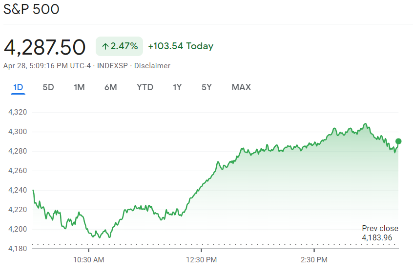
Task: Switch to the 1Y chart view
Action: [177, 87]
